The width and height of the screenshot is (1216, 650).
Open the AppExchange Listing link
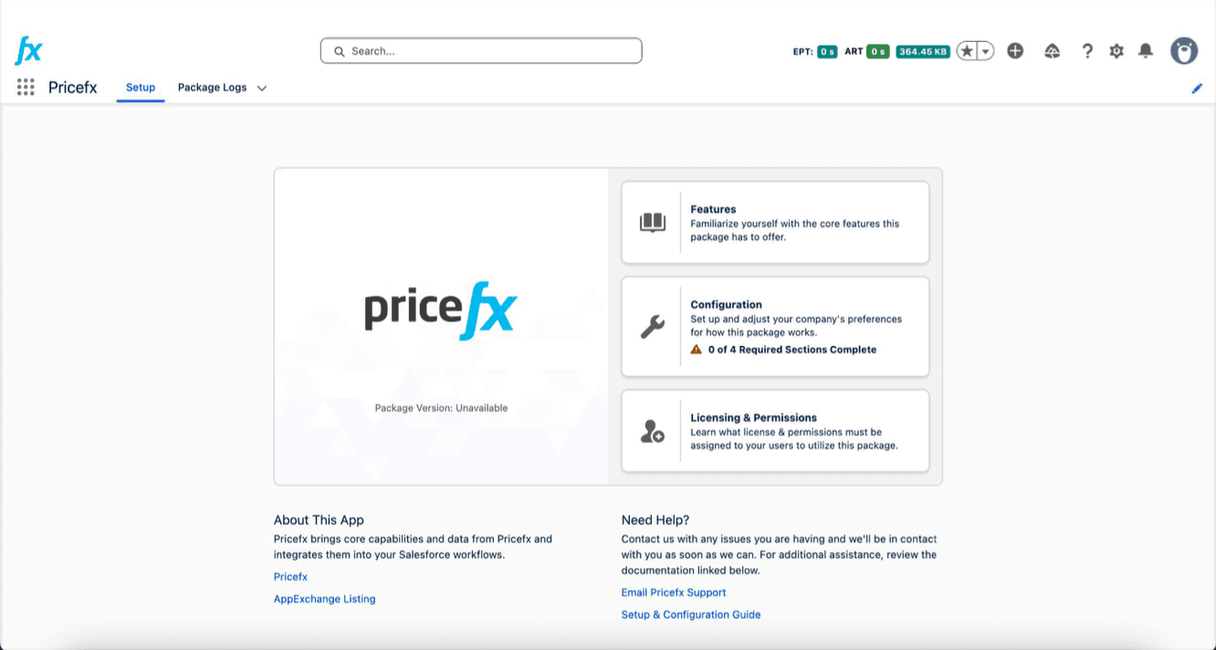pyautogui.click(x=324, y=599)
